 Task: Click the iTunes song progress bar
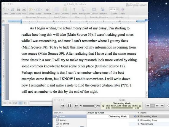122,108
